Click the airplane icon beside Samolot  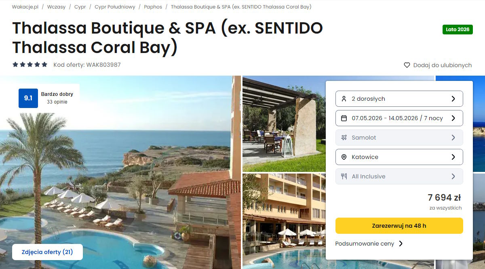point(344,138)
